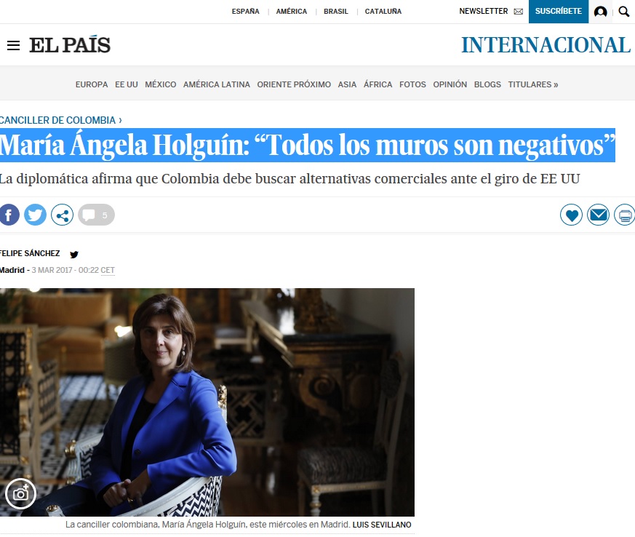Click the SUSCRÍBETE button
The height and width of the screenshot is (537, 635).
click(x=559, y=12)
